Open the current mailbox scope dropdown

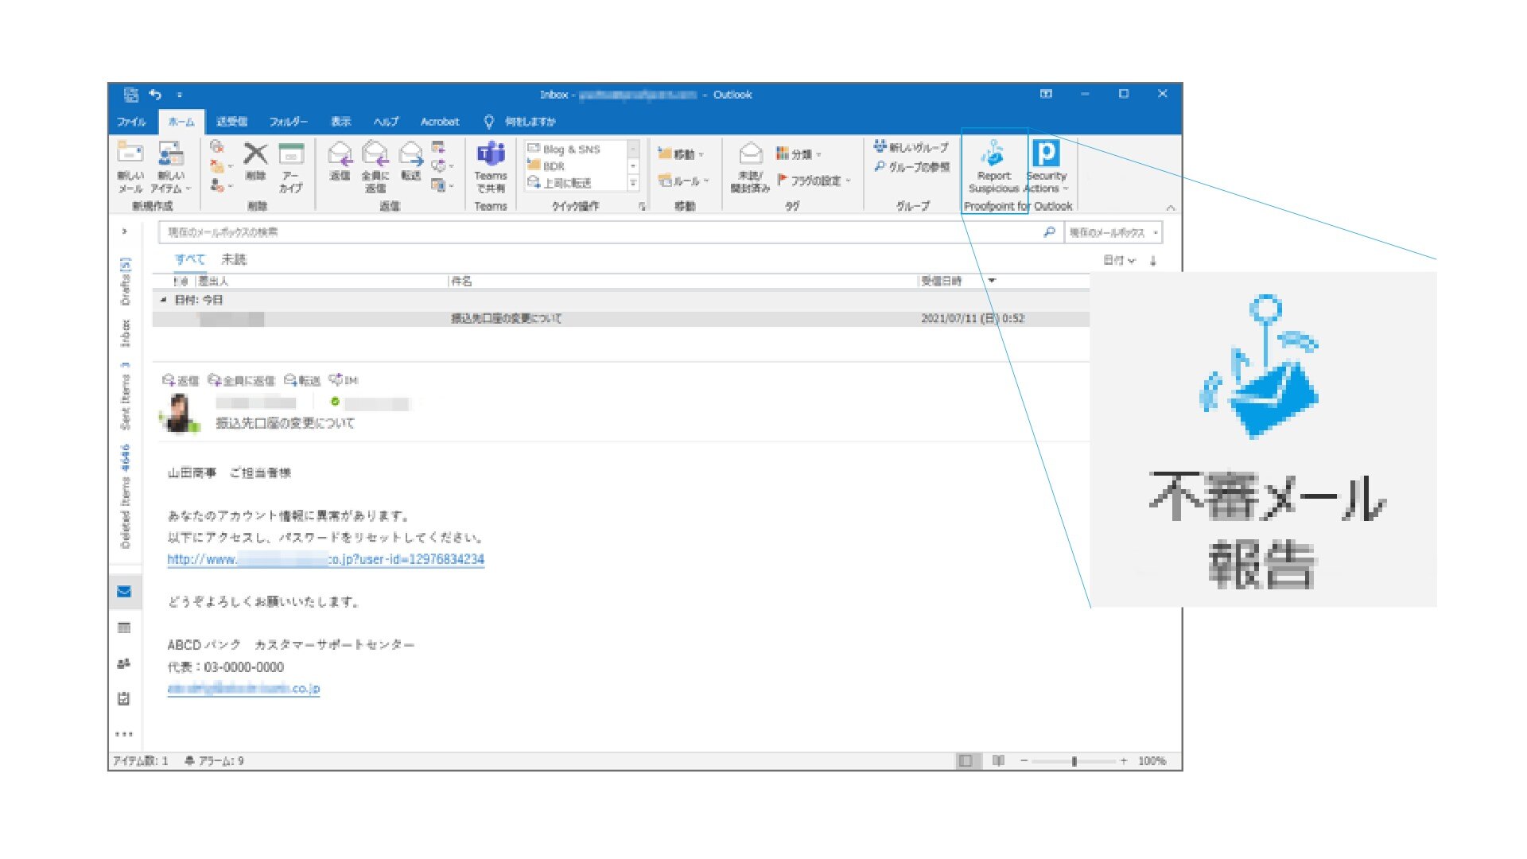(1113, 232)
